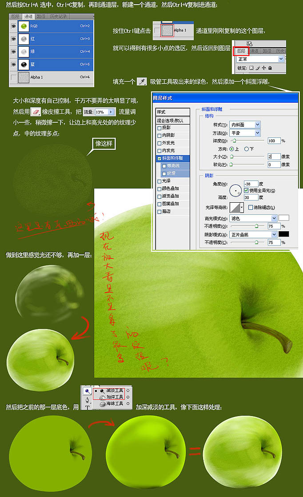Click the eyedropper tool icon

[142, 82]
